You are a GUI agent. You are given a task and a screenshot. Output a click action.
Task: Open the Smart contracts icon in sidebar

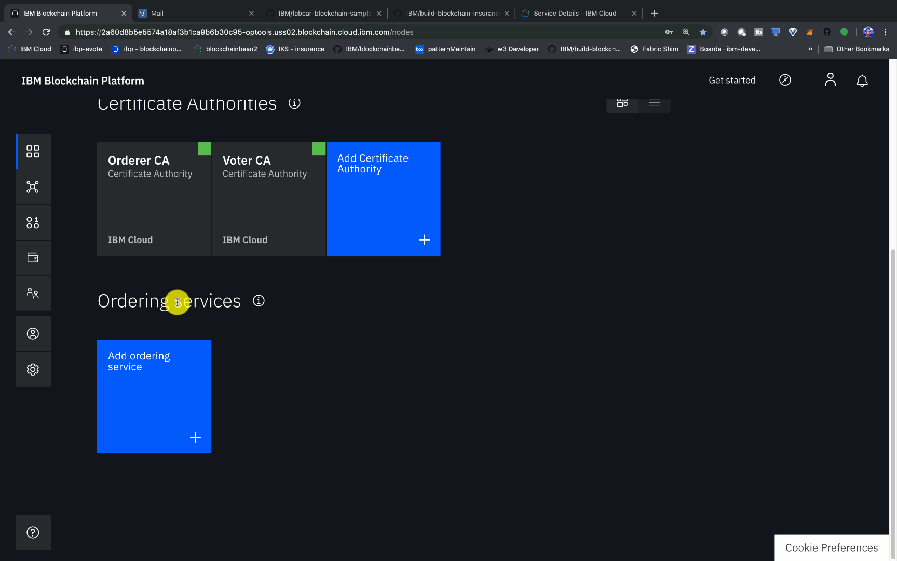tap(33, 223)
